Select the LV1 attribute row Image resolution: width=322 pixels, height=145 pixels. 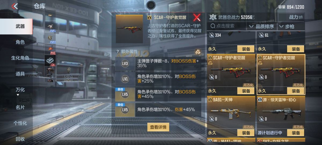(158, 79)
